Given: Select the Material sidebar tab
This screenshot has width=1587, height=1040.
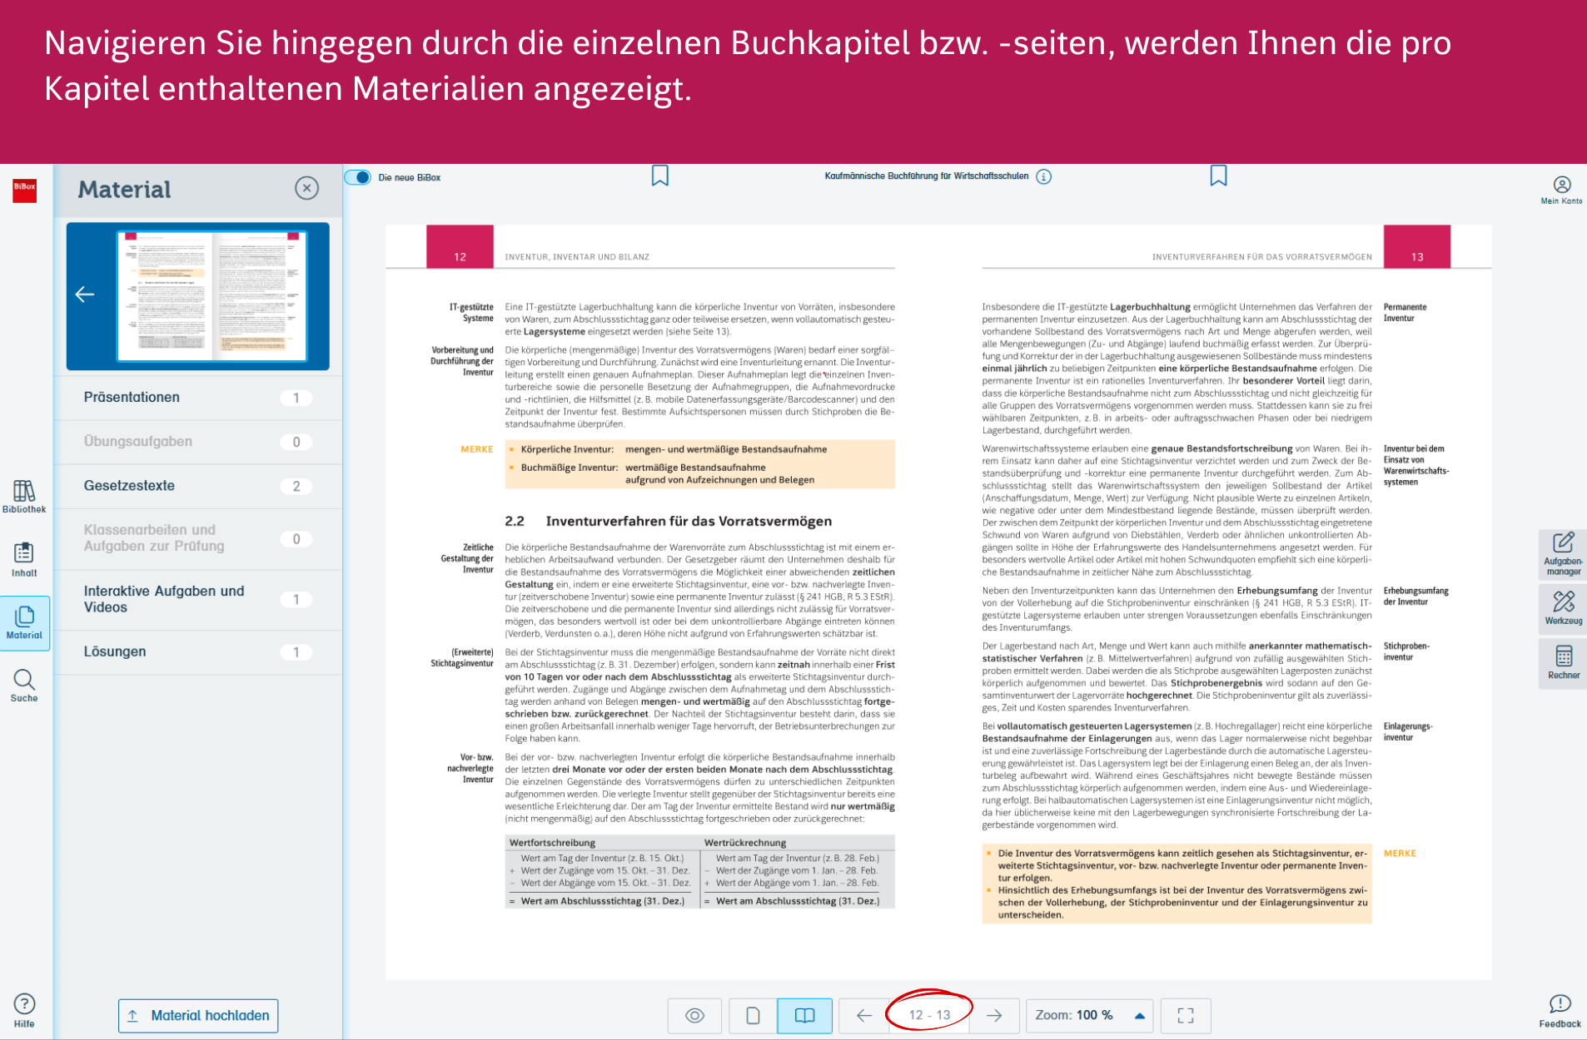Looking at the screenshot, I should click(x=24, y=622).
